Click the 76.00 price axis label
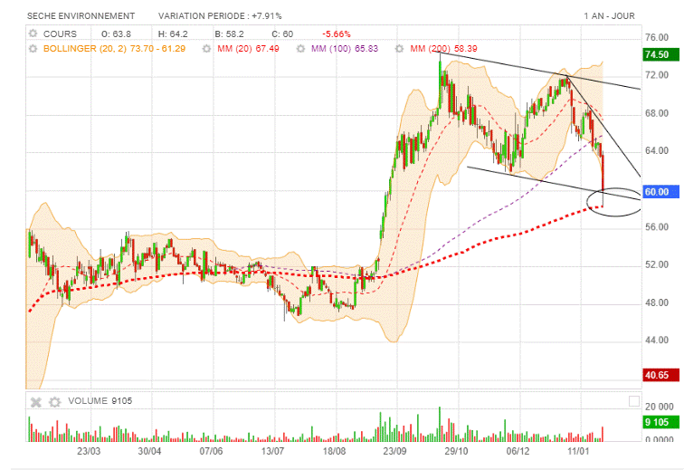This screenshot has width=684, height=470. (657, 37)
